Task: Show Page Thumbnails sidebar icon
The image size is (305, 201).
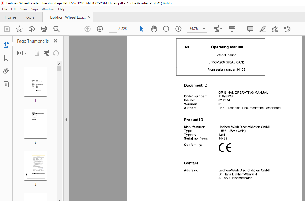Action: click(6, 45)
